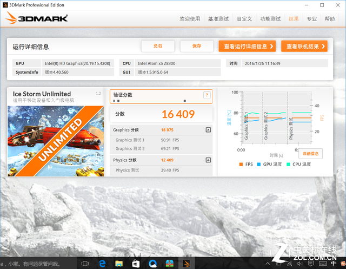Screen dimensions: 346x269
Task: Toggle the FPS legend series
Action: [x=245, y=164]
